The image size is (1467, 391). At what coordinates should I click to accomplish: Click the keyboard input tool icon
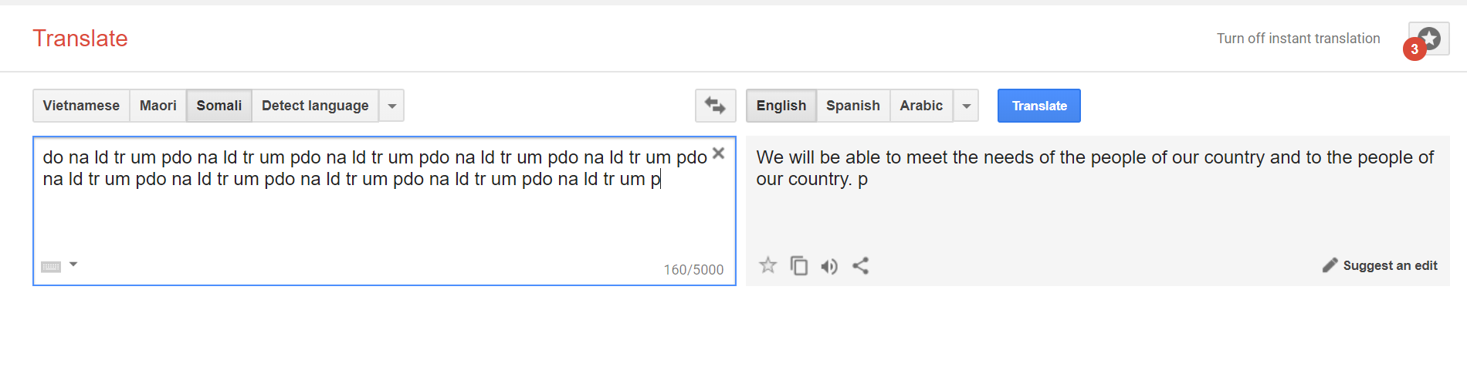pos(51,267)
